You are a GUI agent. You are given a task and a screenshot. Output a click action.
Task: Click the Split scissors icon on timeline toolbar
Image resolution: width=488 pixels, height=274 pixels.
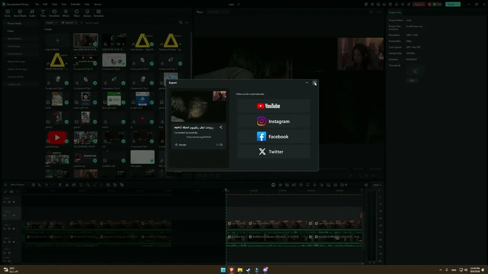(67, 185)
